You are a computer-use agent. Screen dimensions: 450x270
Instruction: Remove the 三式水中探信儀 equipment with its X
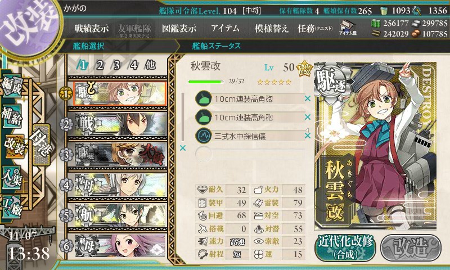pyautogui.click(x=308, y=136)
